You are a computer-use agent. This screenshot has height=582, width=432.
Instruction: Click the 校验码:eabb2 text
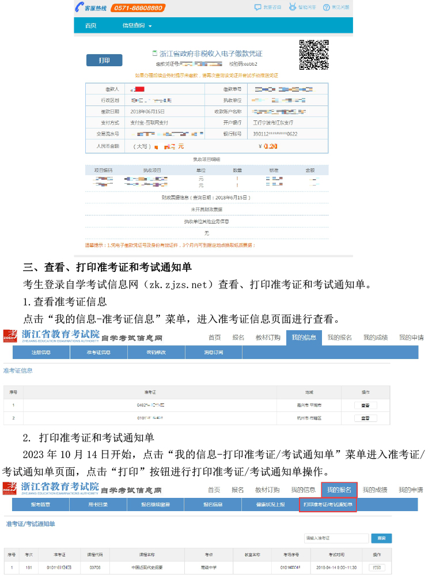tap(243, 64)
